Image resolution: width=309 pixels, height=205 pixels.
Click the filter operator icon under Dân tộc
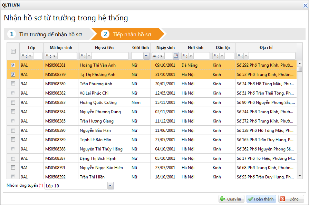pos(218,56)
